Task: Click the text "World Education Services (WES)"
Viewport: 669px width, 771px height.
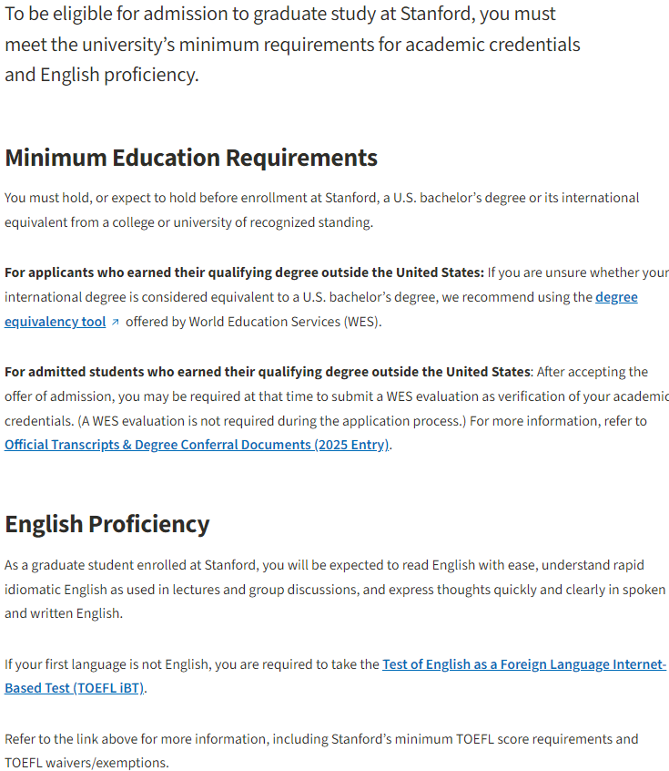Action: point(284,322)
